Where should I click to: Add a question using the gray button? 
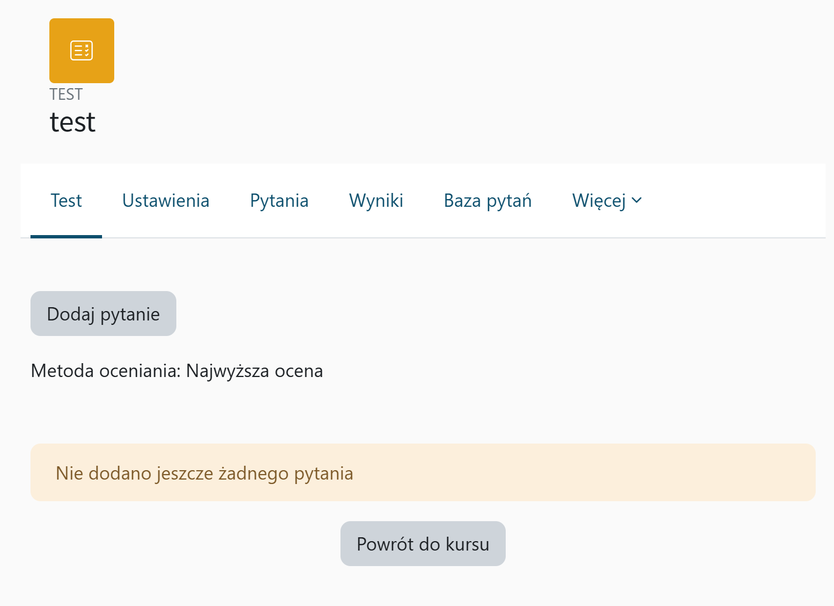pos(103,314)
